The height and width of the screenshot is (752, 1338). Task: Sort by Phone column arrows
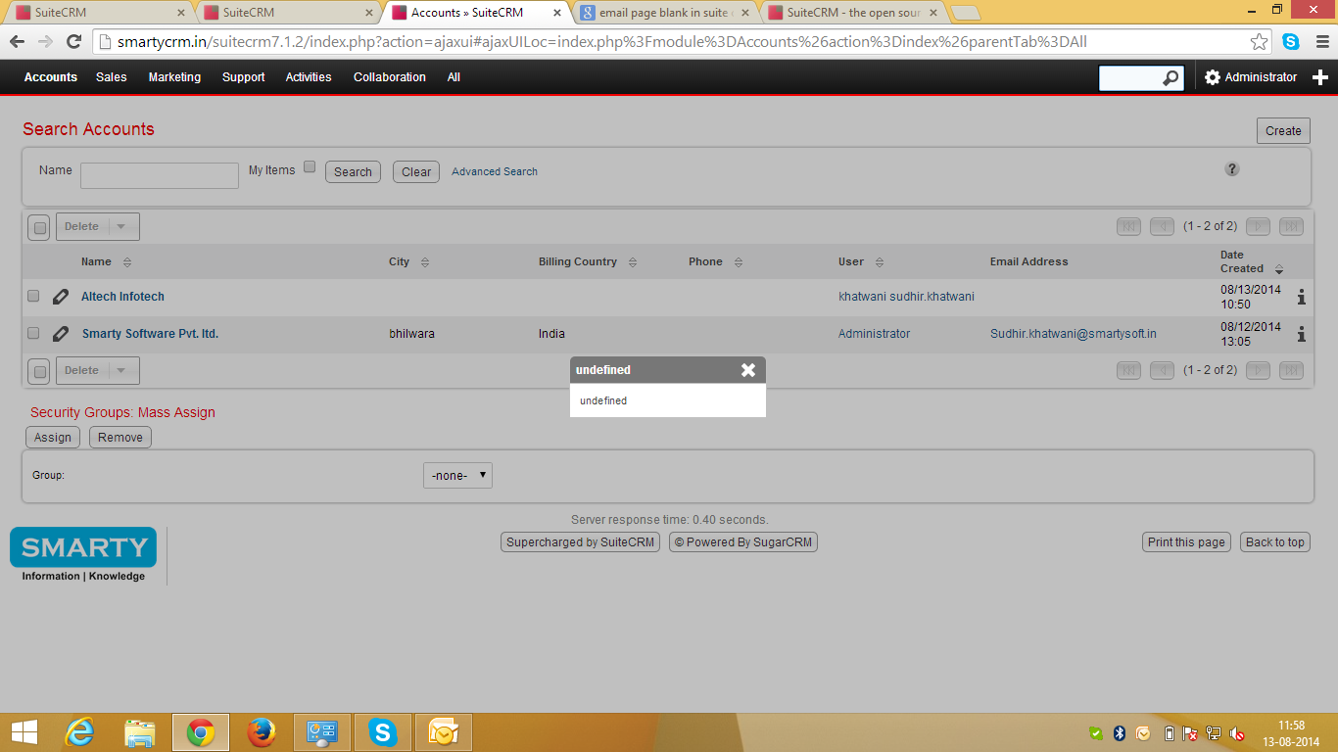pos(739,262)
